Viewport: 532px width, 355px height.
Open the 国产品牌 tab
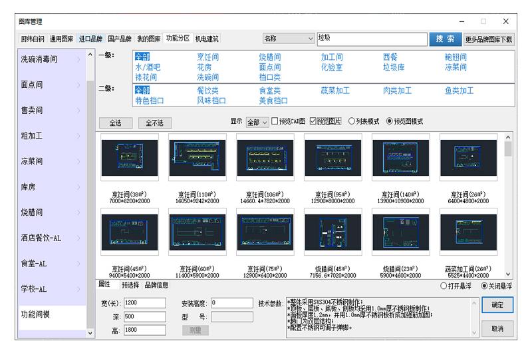(120, 39)
